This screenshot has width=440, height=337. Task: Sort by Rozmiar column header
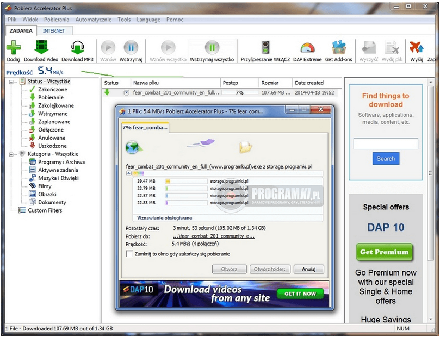tap(276, 83)
